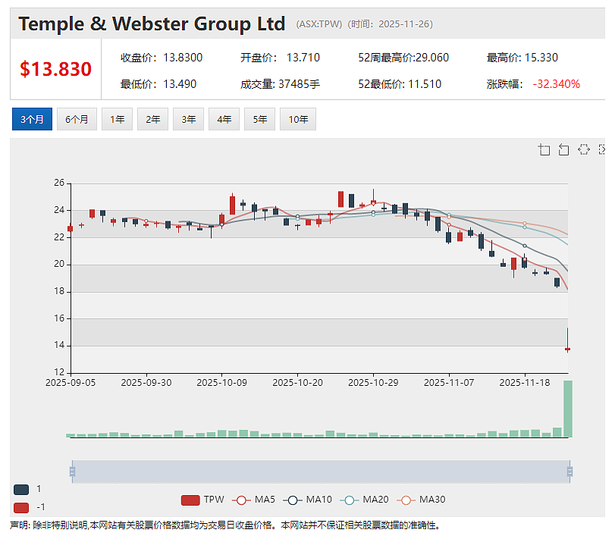
Task: Toggle the dark '1' visual map swatch
Action: 21,489
